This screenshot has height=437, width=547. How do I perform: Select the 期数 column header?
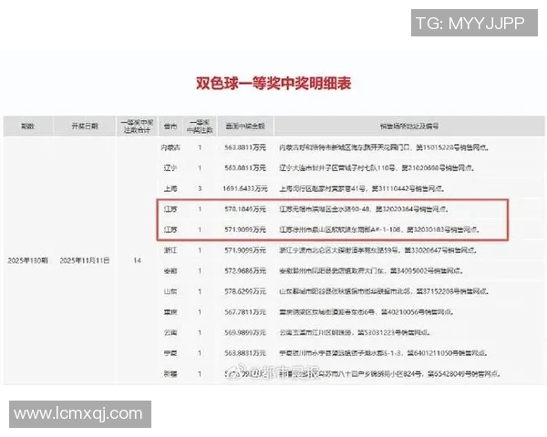tap(27, 127)
